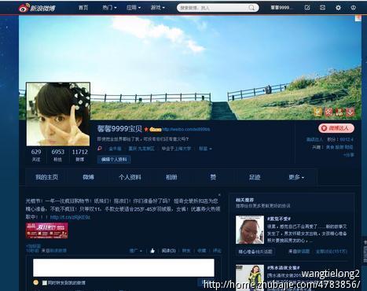The width and height of the screenshot is (367, 291).
Task: Expand the 游戏 dropdown in top navigation
Action: coord(158,8)
